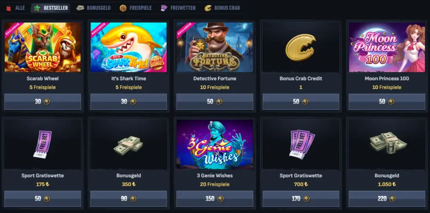Open the Bonusgeld category tab
The width and height of the screenshot is (430, 213).
[94, 8]
